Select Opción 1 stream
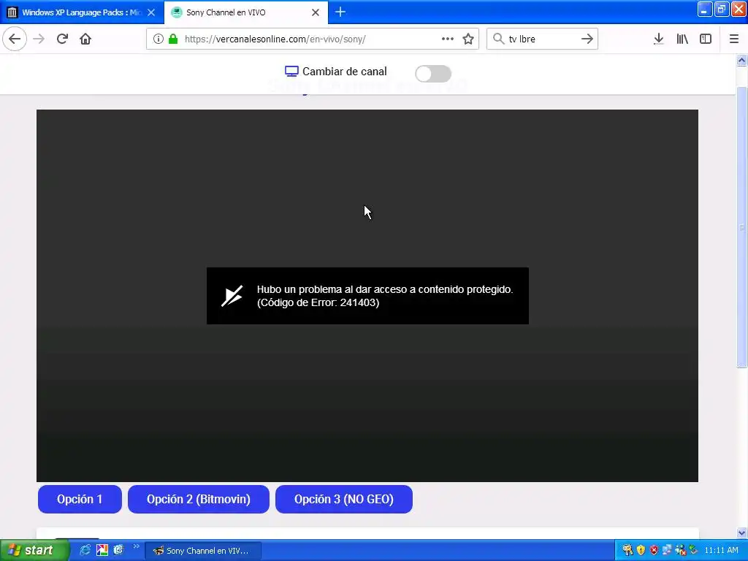This screenshot has height=561, width=748. point(80,499)
